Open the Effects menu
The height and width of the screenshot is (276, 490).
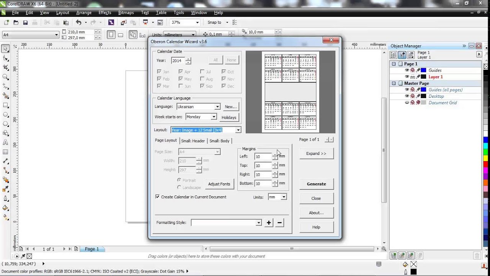[x=105, y=13]
